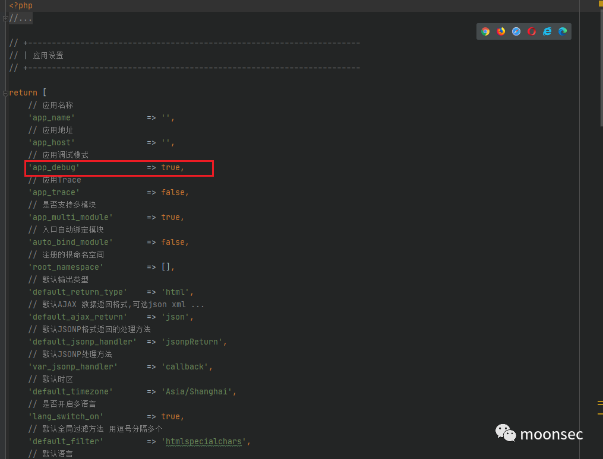Click the 'root_namespace' key
This screenshot has width=603, height=459.
66,267
